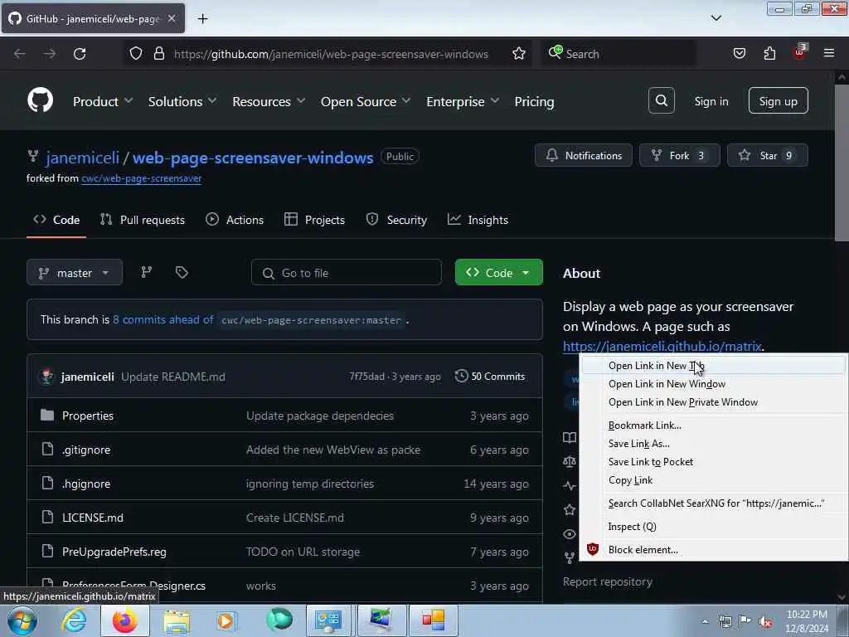View branches via the branch icon
The width and height of the screenshot is (849, 637).
point(146,272)
